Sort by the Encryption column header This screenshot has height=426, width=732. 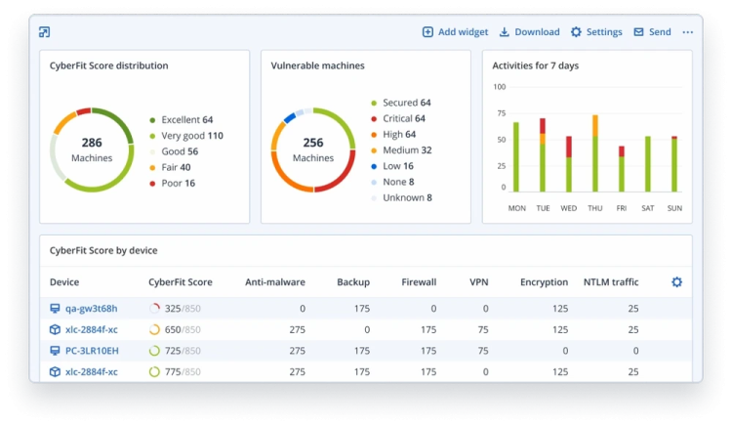pyautogui.click(x=544, y=282)
